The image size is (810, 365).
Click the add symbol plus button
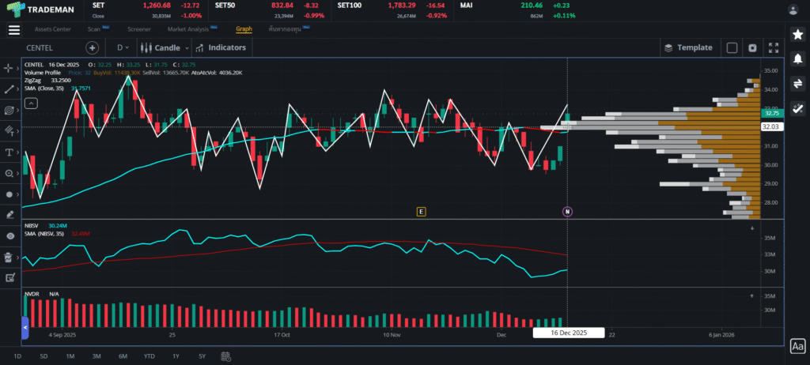click(92, 48)
